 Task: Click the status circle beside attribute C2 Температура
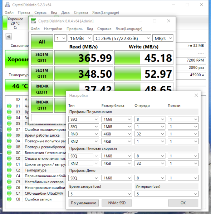pyautogui.click(x=9, y=170)
